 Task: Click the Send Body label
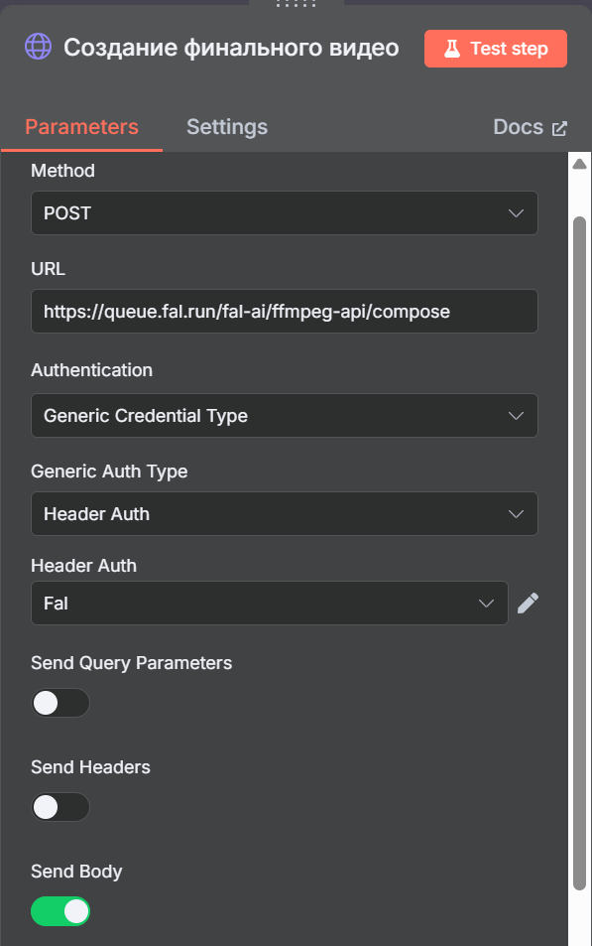pyautogui.click(x=76, y=872)
